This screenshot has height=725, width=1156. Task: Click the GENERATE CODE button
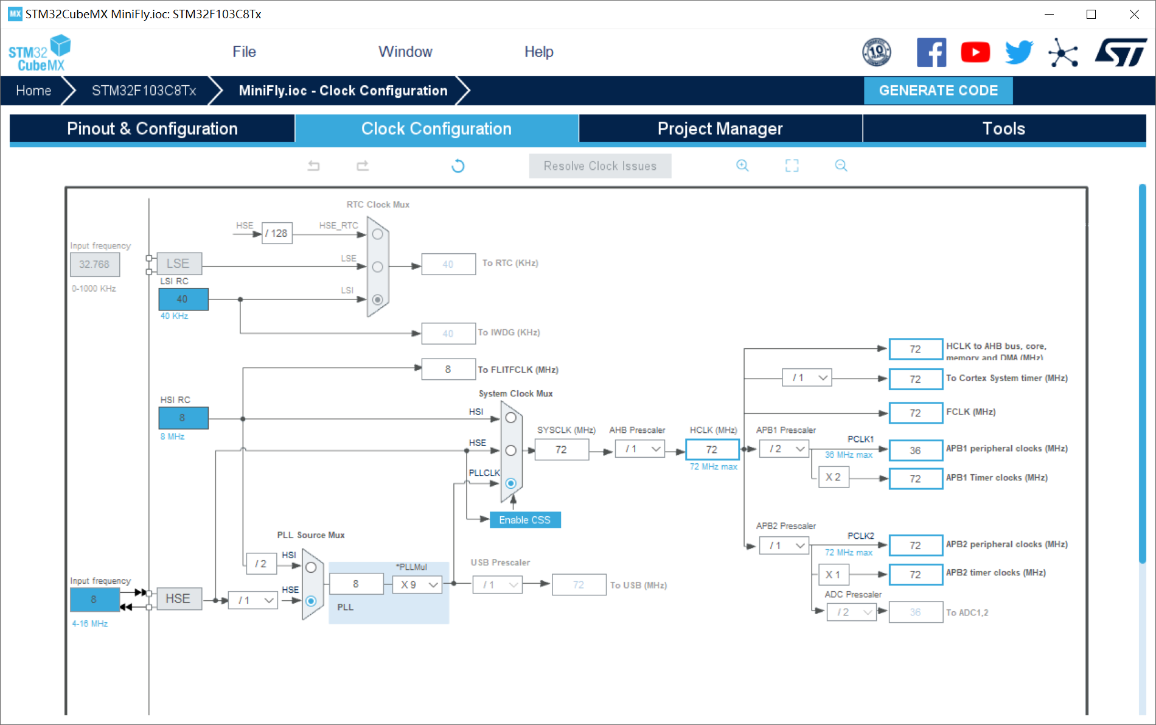[x=938, y=91]
